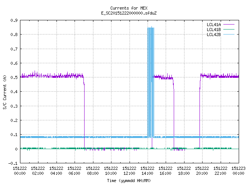The height and width of the screenshot is (184, 246).
Task: Click the chart title 'Currents for MEX'
Action: click(129, 8)
